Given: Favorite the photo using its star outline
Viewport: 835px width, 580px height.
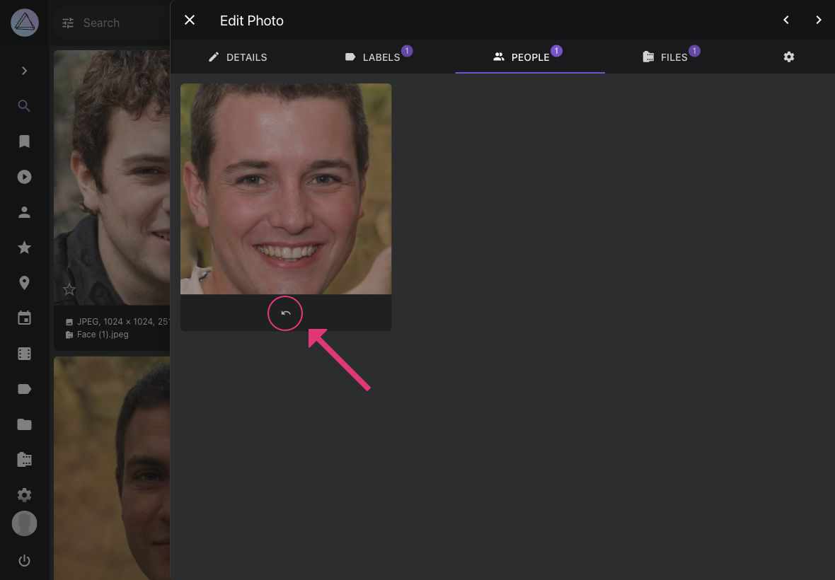Looking at the screenshot, I should pos(69,289).
